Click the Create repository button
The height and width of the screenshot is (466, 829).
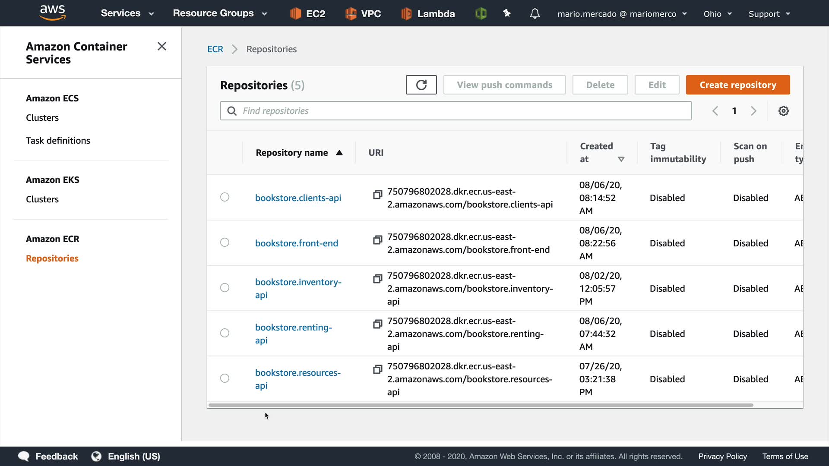coord(737,85)
